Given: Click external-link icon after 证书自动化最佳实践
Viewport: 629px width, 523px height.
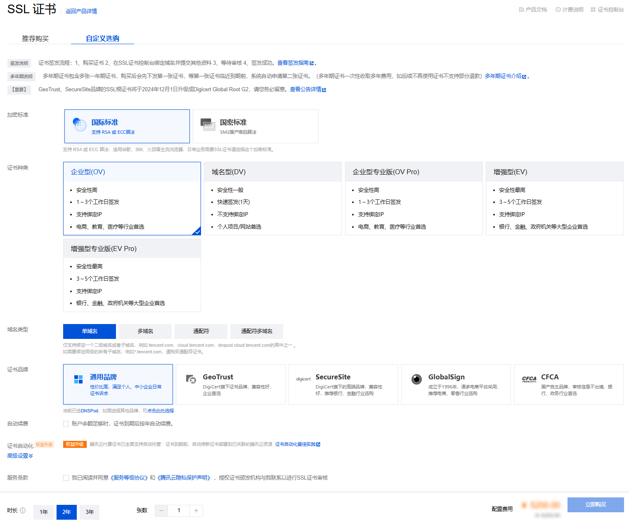Looking at the screenshot, I should pyautogui.click(x=318, y=445).
